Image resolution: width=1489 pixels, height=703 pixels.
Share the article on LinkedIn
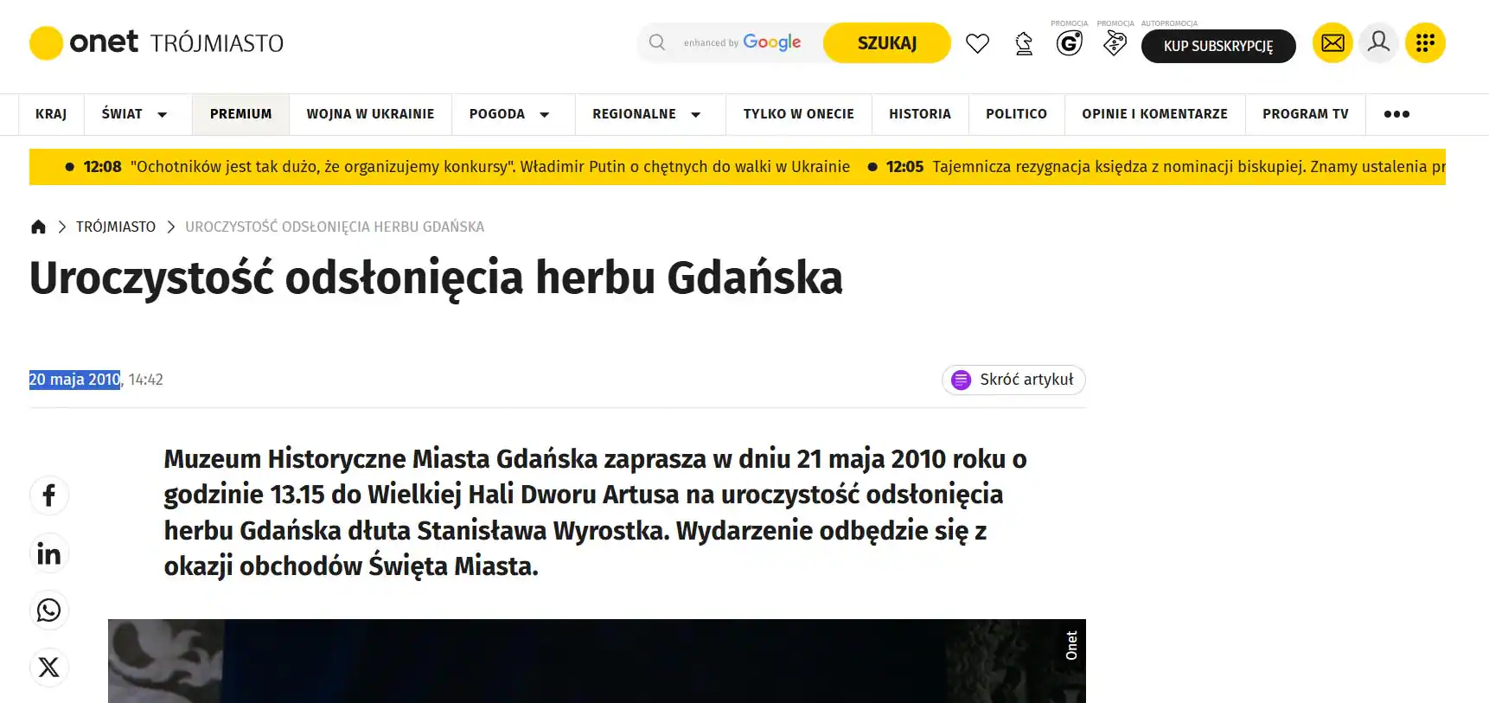[49, 553]
